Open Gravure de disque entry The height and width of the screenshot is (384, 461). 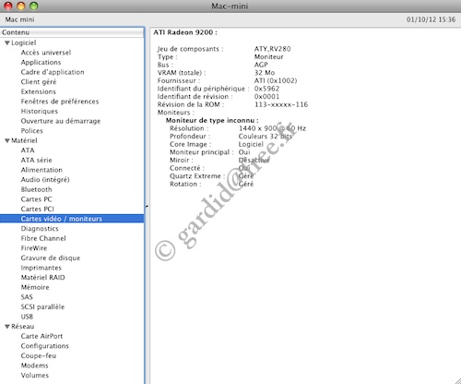pyautogui.click(x=51, y=258)
